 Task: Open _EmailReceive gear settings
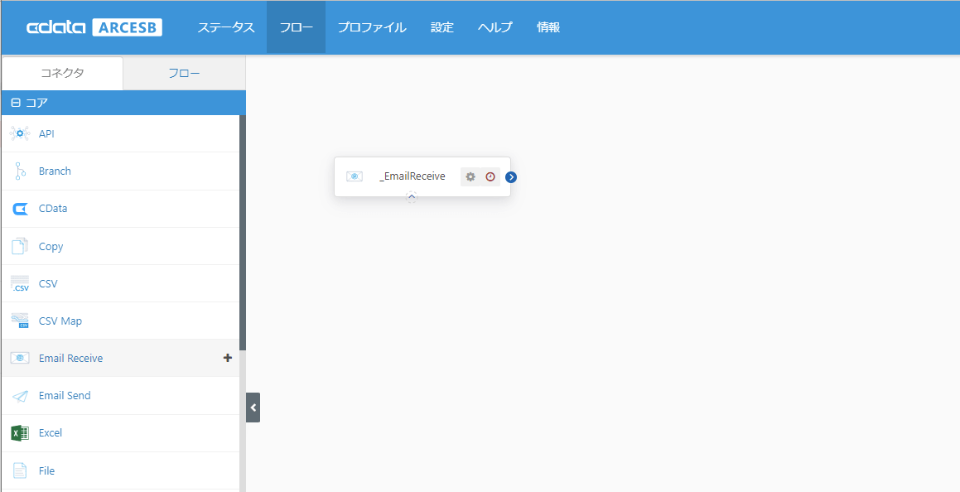(470, 177)
